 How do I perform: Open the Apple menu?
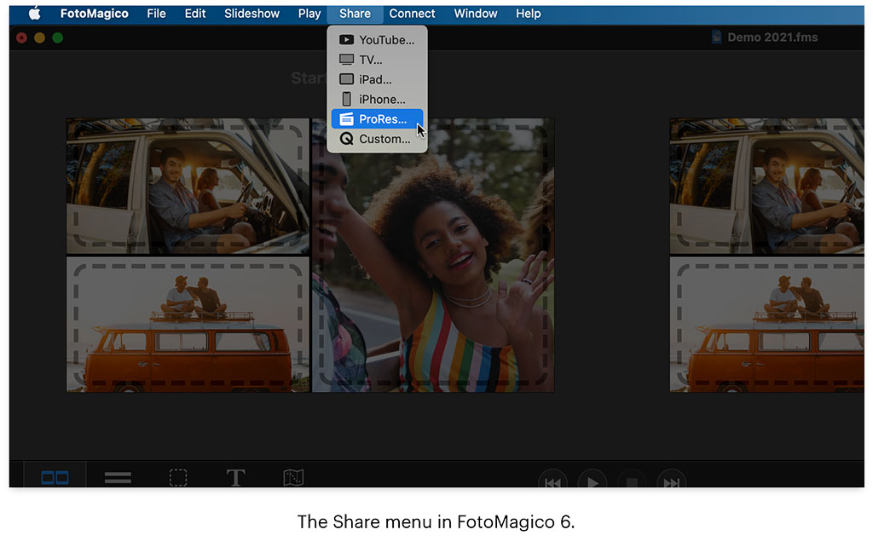pos(34,14)
